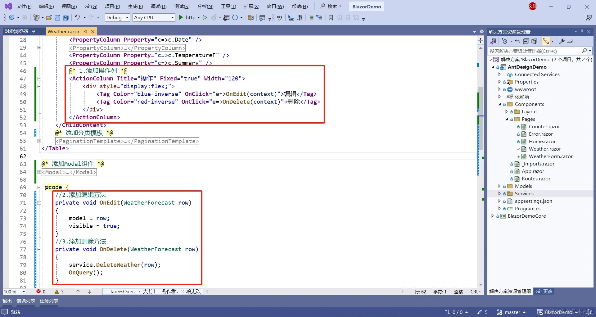Click the switch views icon in Solution Explorer
Image resolution: width=596 pixels, height=317 pixels.
tap(493, 41)
